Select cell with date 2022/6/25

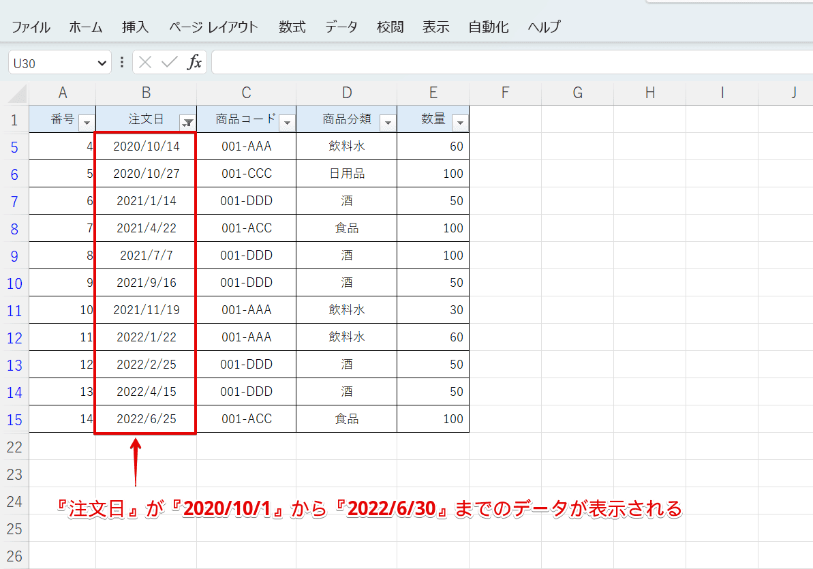click(x=147, y=418)
